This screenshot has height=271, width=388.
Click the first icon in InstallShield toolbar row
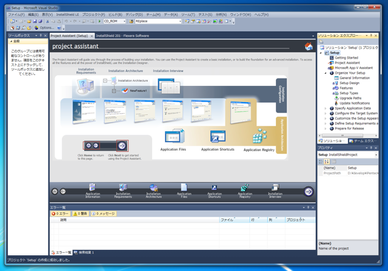(x=12, y=28)
